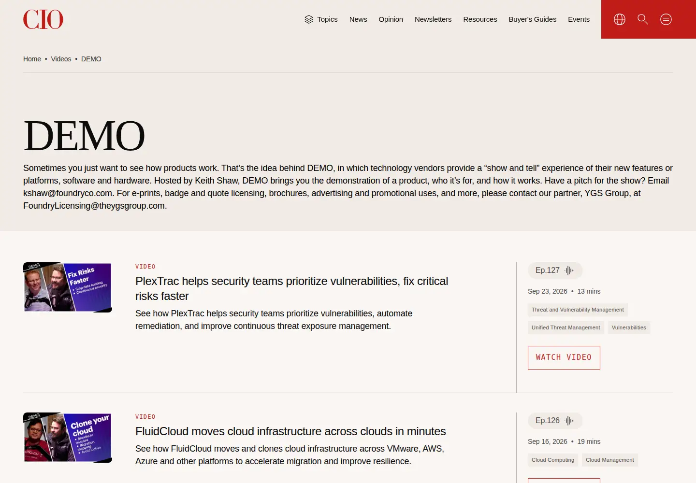The height and width of the screenshot is (483, 696).
Task: Select the audio waveform icon beside Ep.126
Action: (569, 421)
